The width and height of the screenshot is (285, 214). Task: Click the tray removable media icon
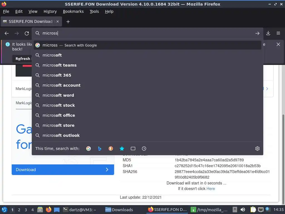[235, 210]
